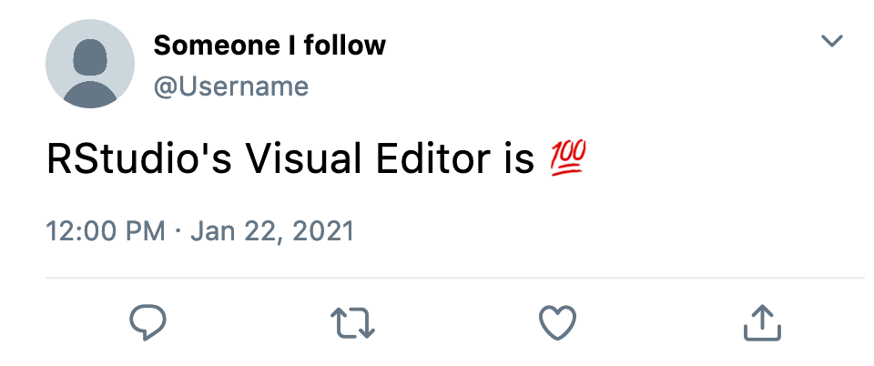Click the reply speech bubble icon
Viewport: 874px width, 366px height.
click(x=147, y=322)
